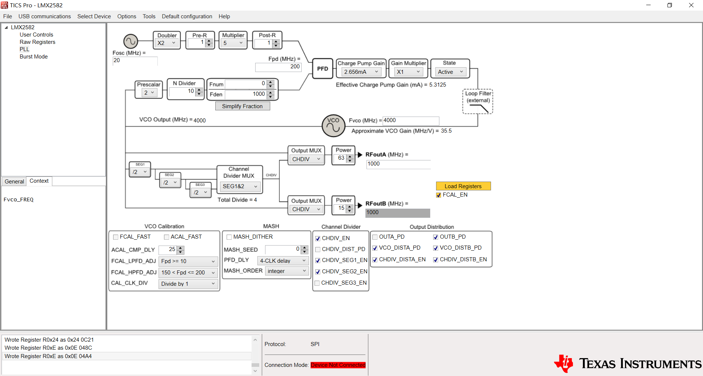
Task: Check the CHDIV_DIST_PD checkbox
Action: pyautogui.click(x=318, y=250)
